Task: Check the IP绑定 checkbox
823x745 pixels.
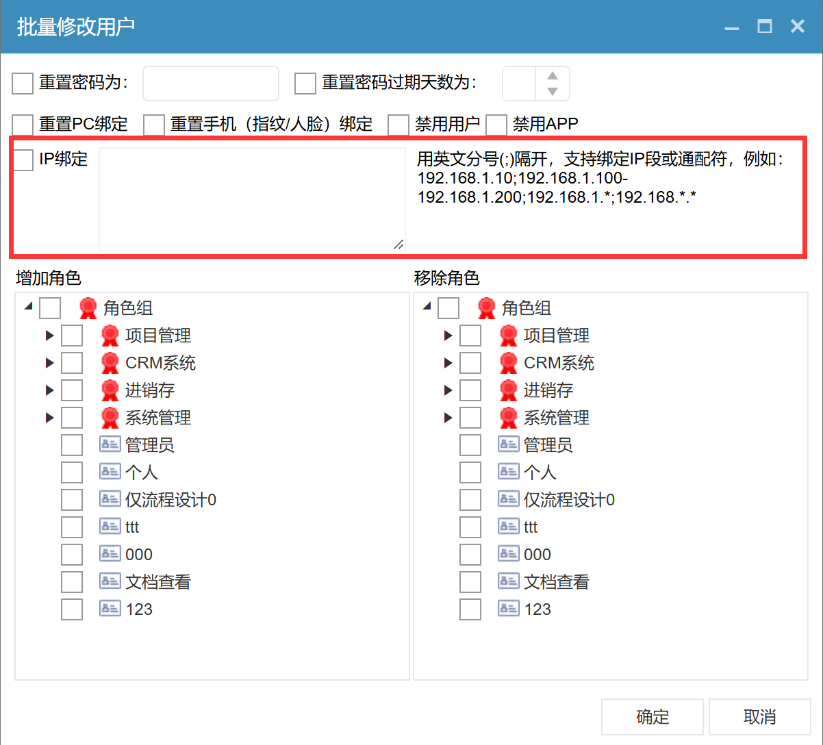Action: pyautogui.click(x=23, y=160)
